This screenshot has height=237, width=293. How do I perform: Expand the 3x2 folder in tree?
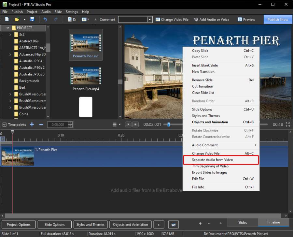coord(10,35)
